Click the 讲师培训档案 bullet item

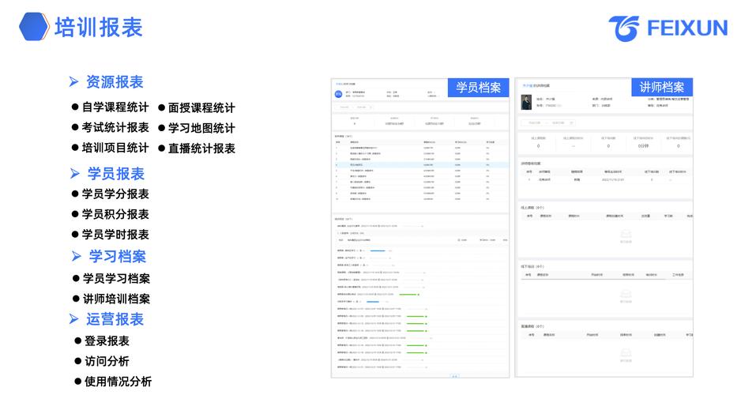pos(111,299)
